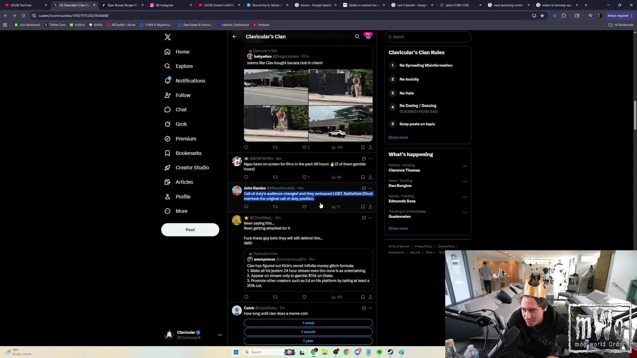
Task: Open the Edmundo Sosa trending topic
Action: [x=402, y=201]
